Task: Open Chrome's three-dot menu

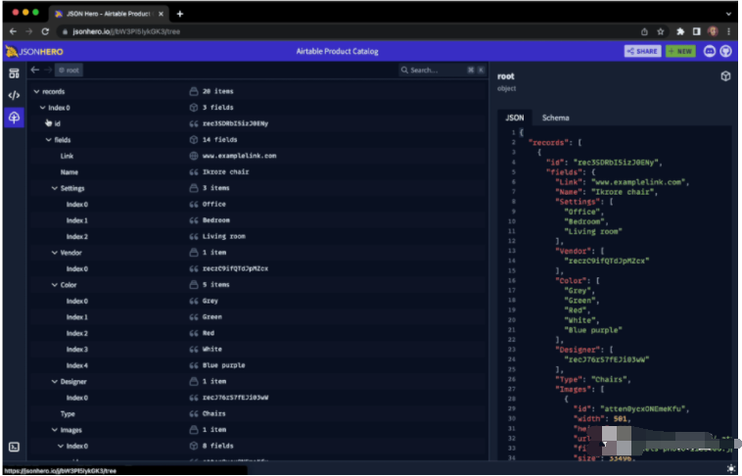Action: [x=728, y=31]
